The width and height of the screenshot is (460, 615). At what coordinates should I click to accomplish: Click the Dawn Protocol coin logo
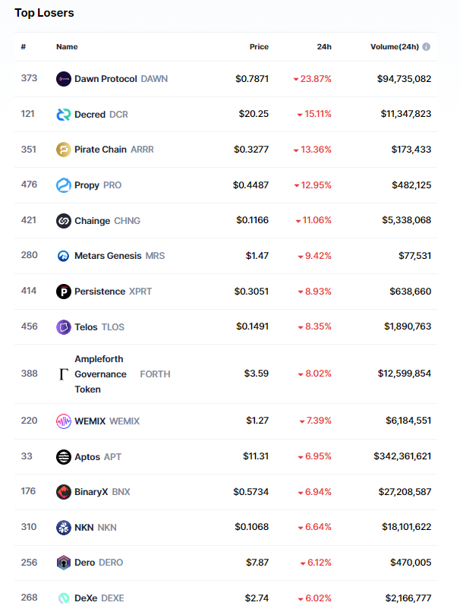(64, 79)
